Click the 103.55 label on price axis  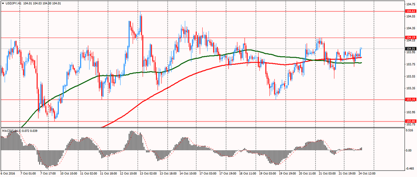click(x=410, y=76)
